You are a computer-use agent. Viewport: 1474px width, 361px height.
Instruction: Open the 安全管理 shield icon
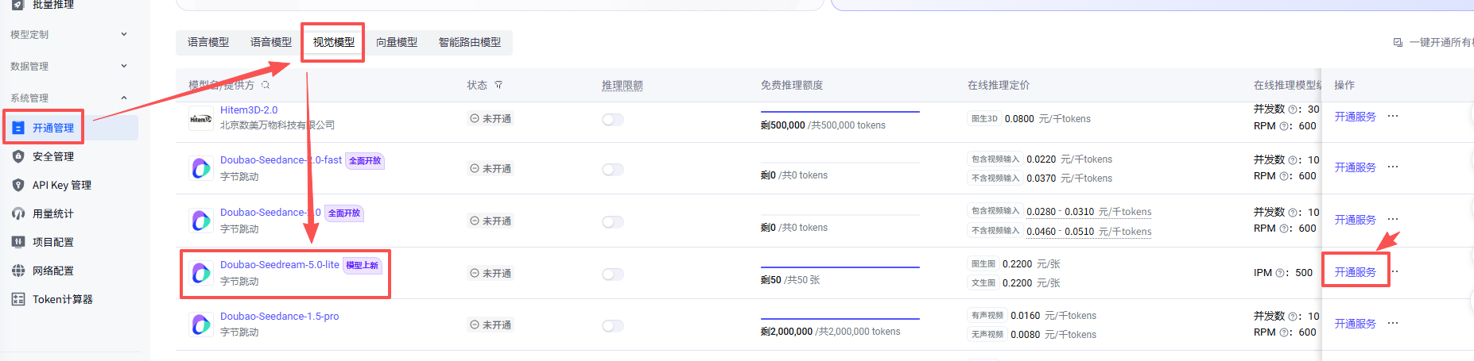tap(18, 156)
